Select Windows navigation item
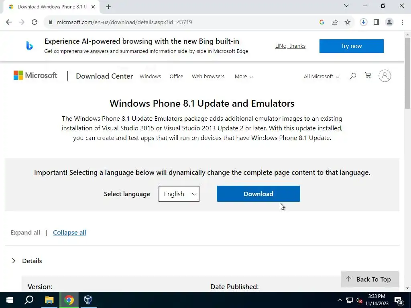411x308 pixels. click(150, 77)
